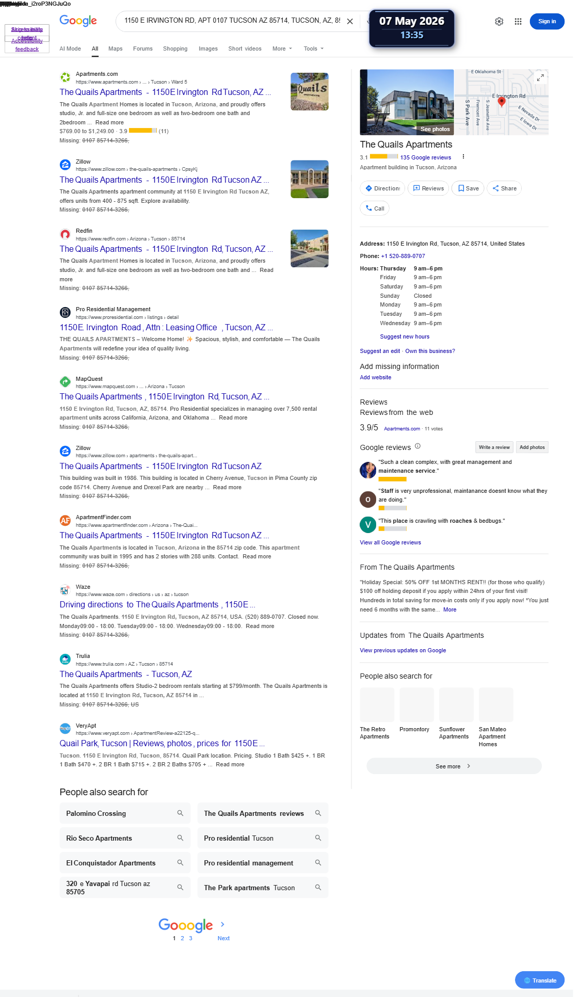Call phone number +1 520-889-0707
Screen dimensions: 580x997
[403, 256]
